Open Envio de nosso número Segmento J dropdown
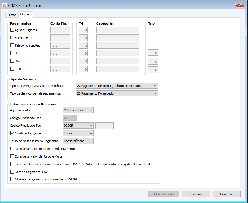The height and width of the screenshot is (203, 248). click(78, 141)
